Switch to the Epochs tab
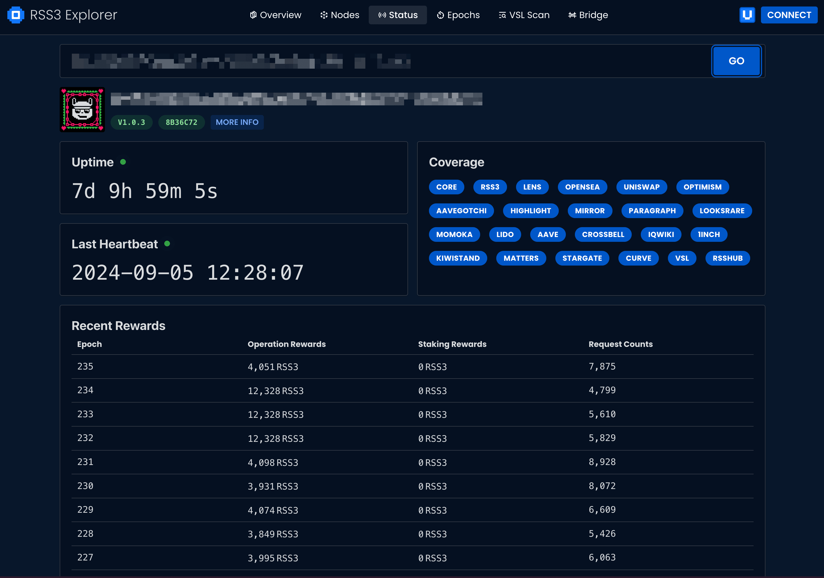The width and height of the screenshot is (824, 578). click(458, 15)
